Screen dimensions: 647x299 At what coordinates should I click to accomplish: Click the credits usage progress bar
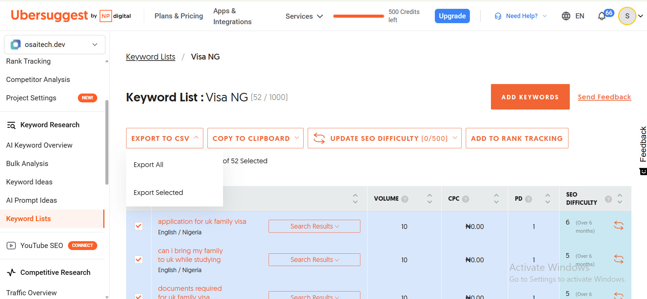(x=358, y=16)
